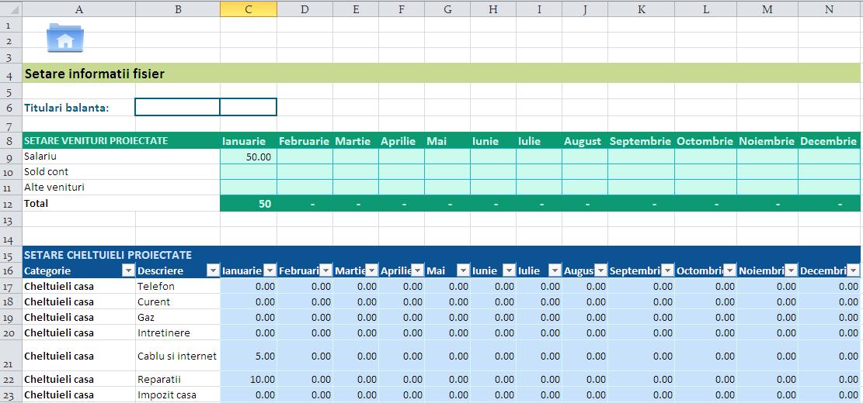Select the Salariu row label
The width and height of the screenshot is (863, 403).
tap(40, 157)
